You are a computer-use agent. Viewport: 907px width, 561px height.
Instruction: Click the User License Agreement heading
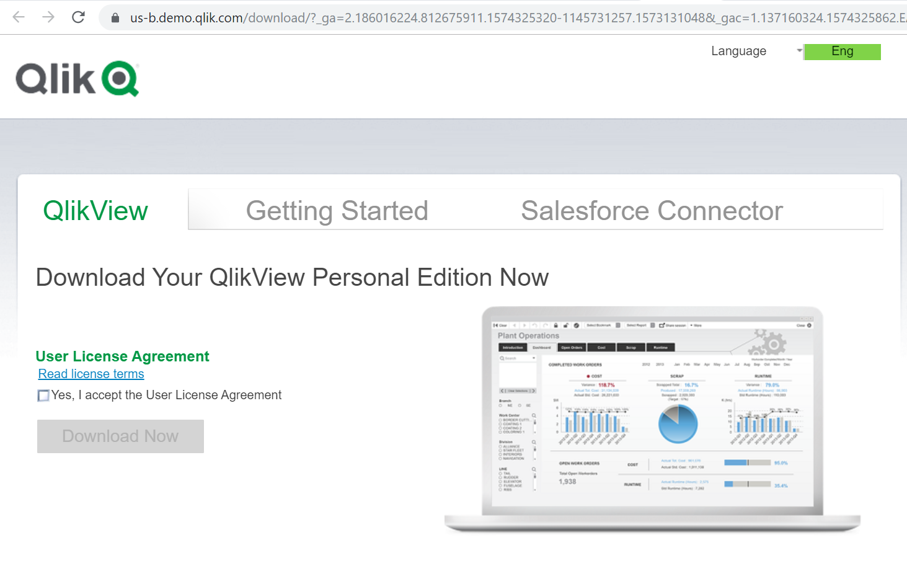coord(123,356)
